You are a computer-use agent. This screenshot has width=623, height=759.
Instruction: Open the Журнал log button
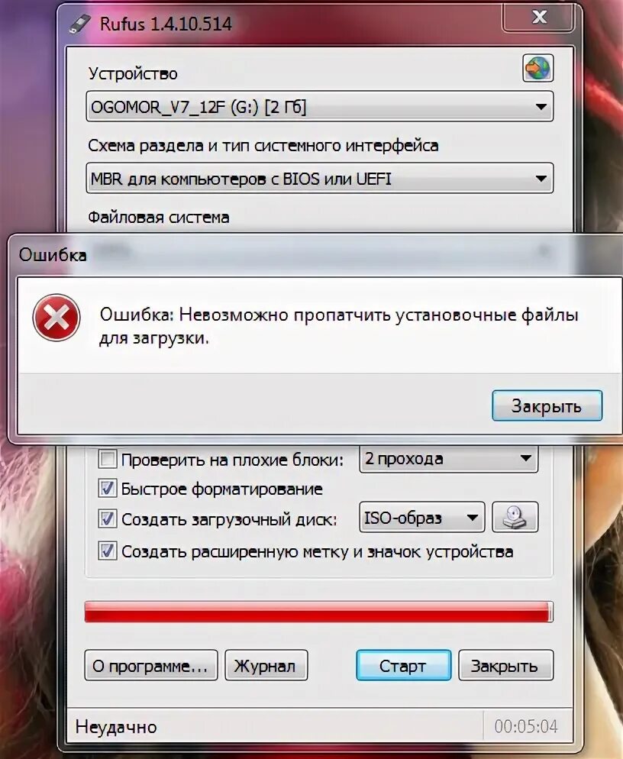266,666
